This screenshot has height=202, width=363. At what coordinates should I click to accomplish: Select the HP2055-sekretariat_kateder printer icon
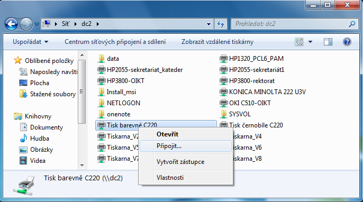[x=102, y=70]
